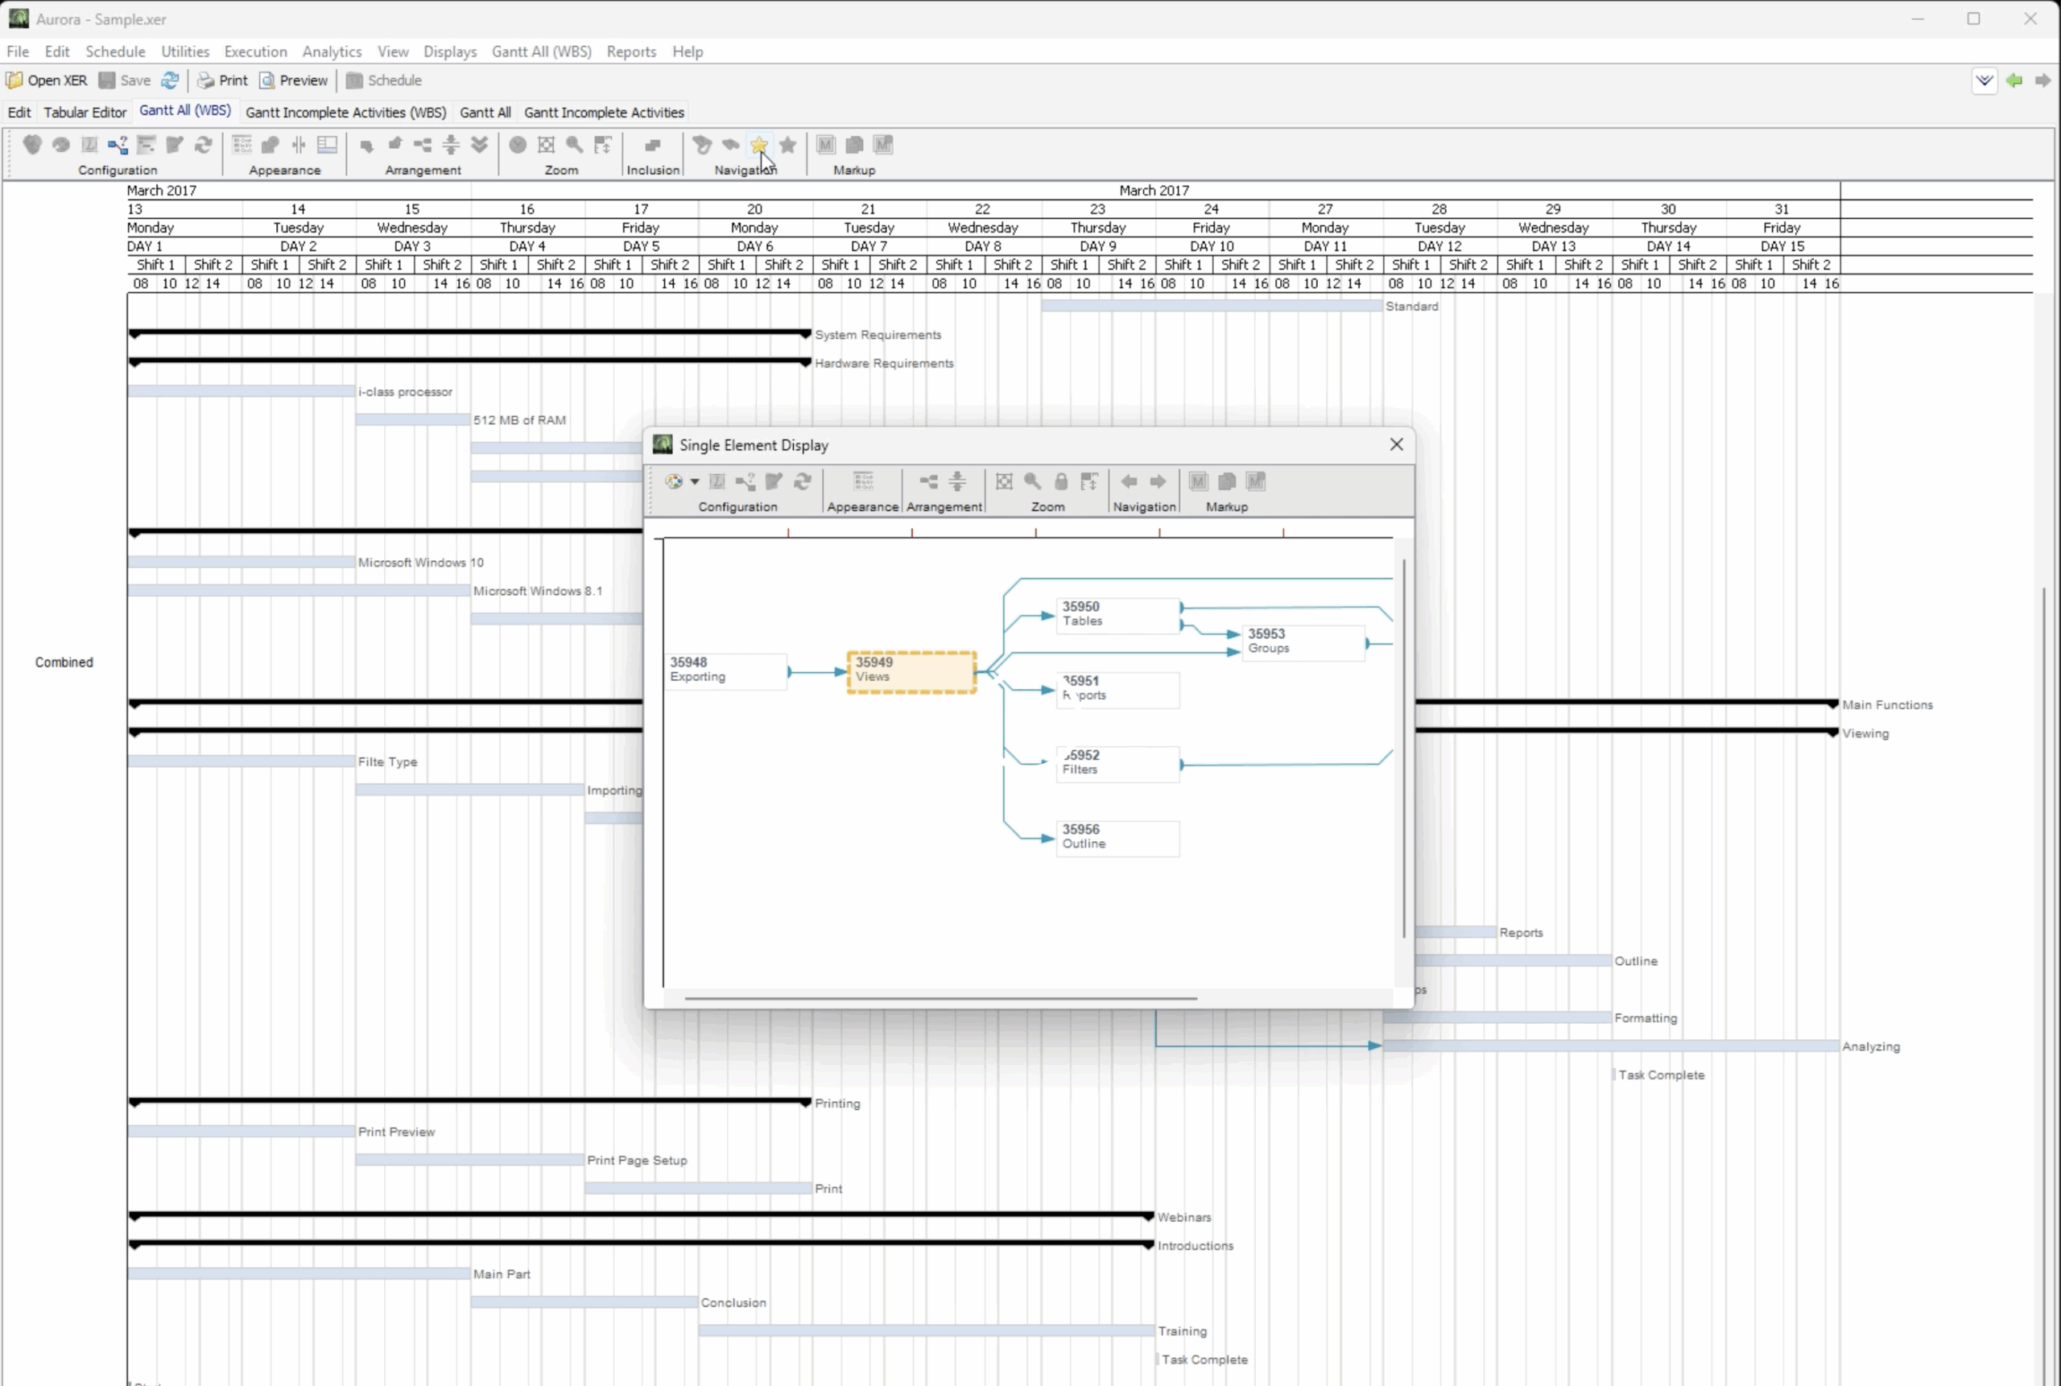Click the clock icon in Zoom group
This screenshot has width=2061, height=1386.
[x=518, y=145]
